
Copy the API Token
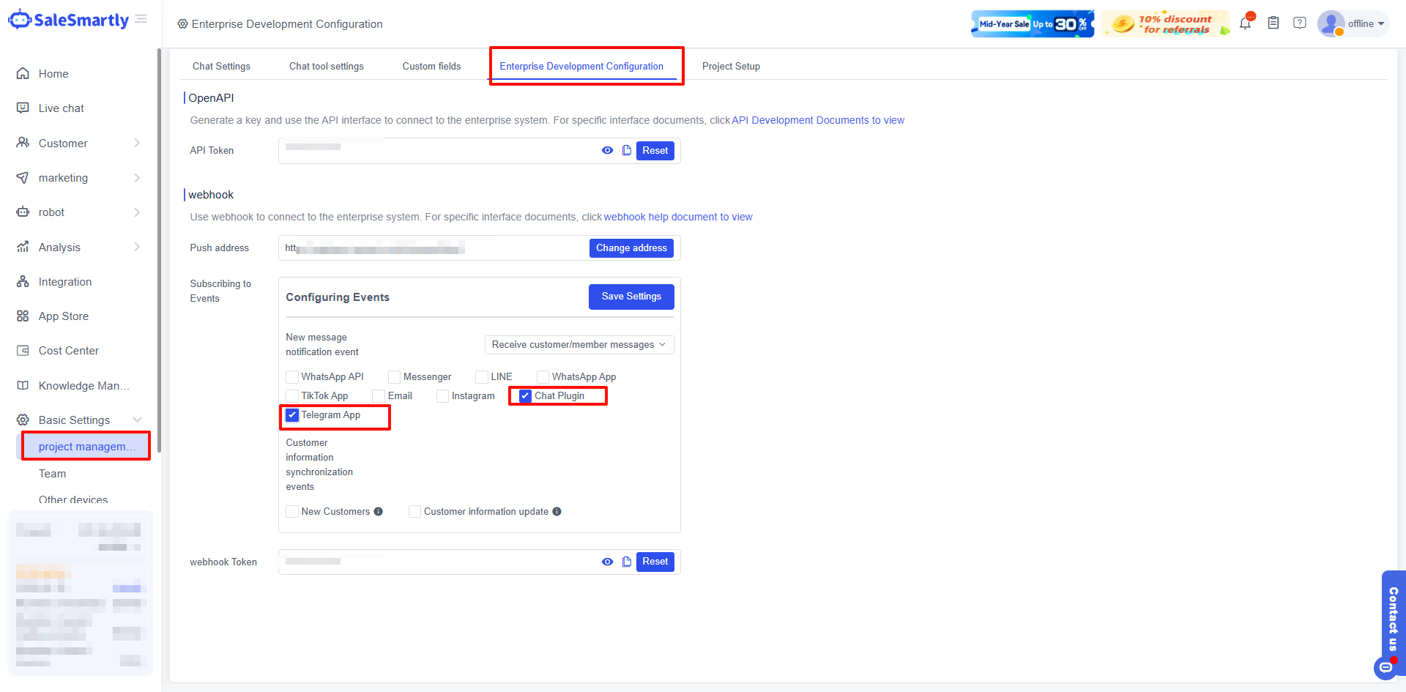tap(627, 151)
